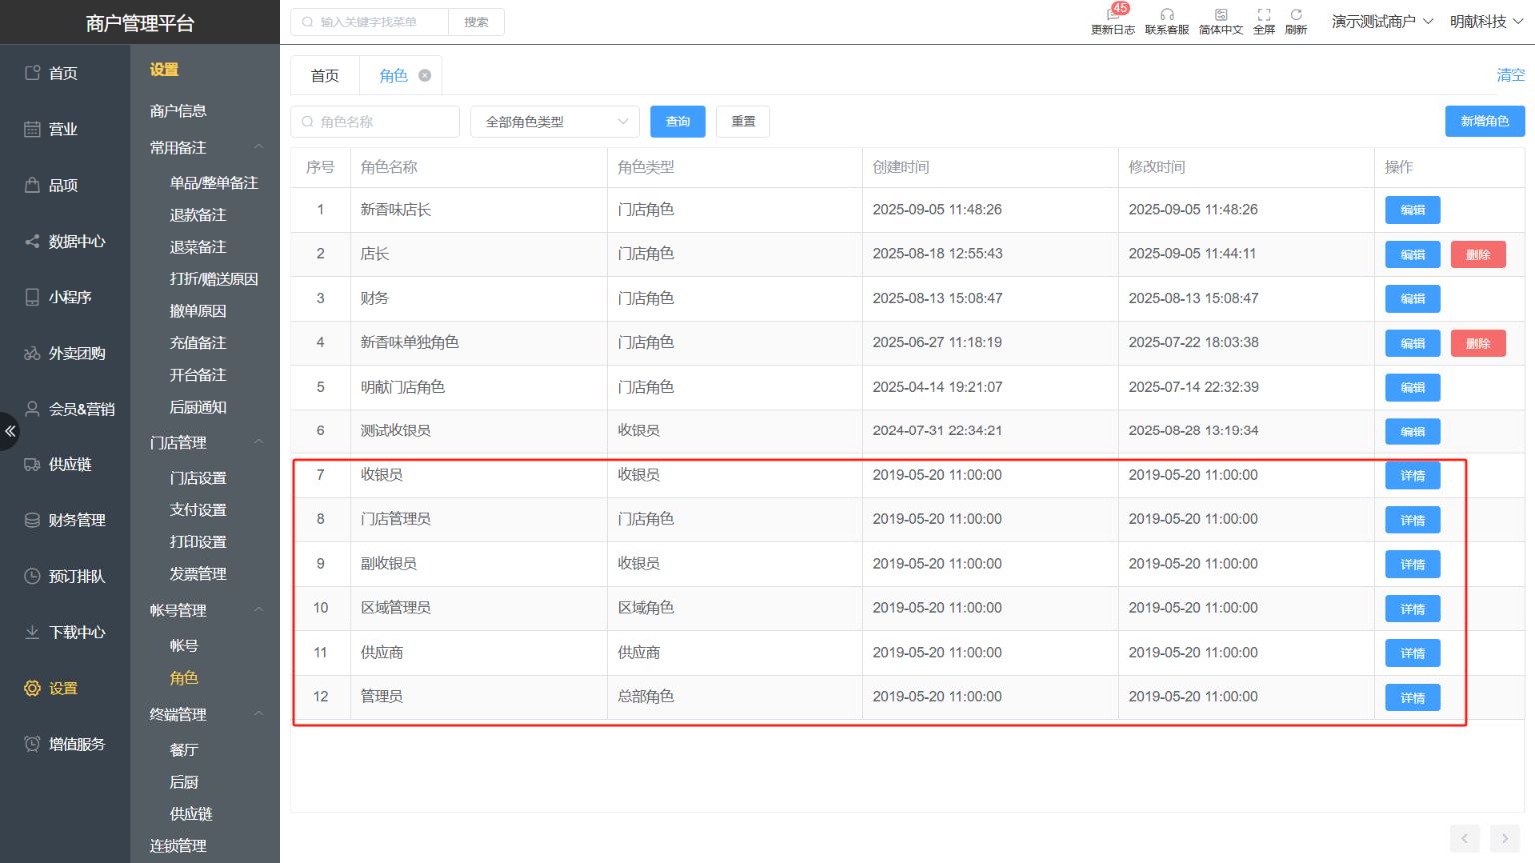Screen dimensions: 1535x863
Task: Click the 输入关键字找菜单 search box
Action: coord(370,22)
